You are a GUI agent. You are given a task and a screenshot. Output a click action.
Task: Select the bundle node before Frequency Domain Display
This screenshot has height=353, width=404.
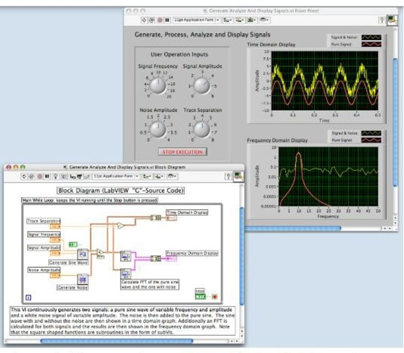(x=156, y=258)
